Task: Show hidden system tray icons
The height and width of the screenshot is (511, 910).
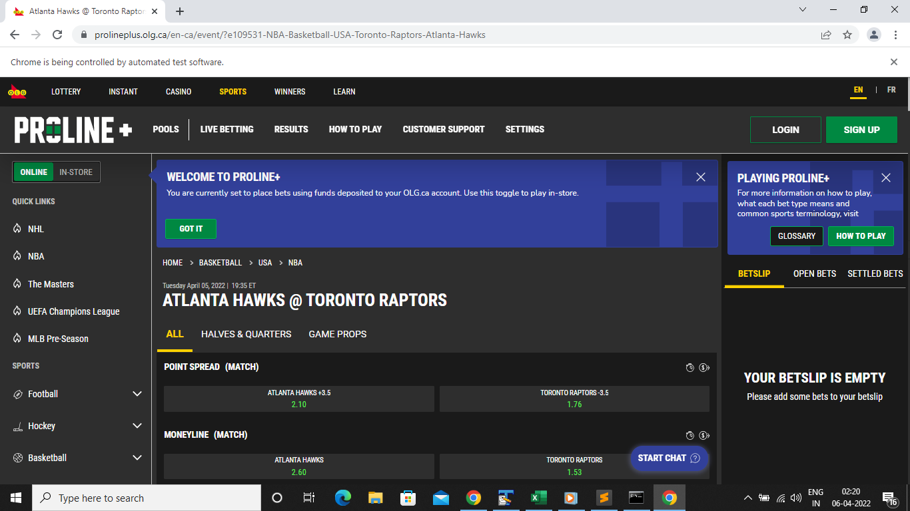Action: (747, 498)
